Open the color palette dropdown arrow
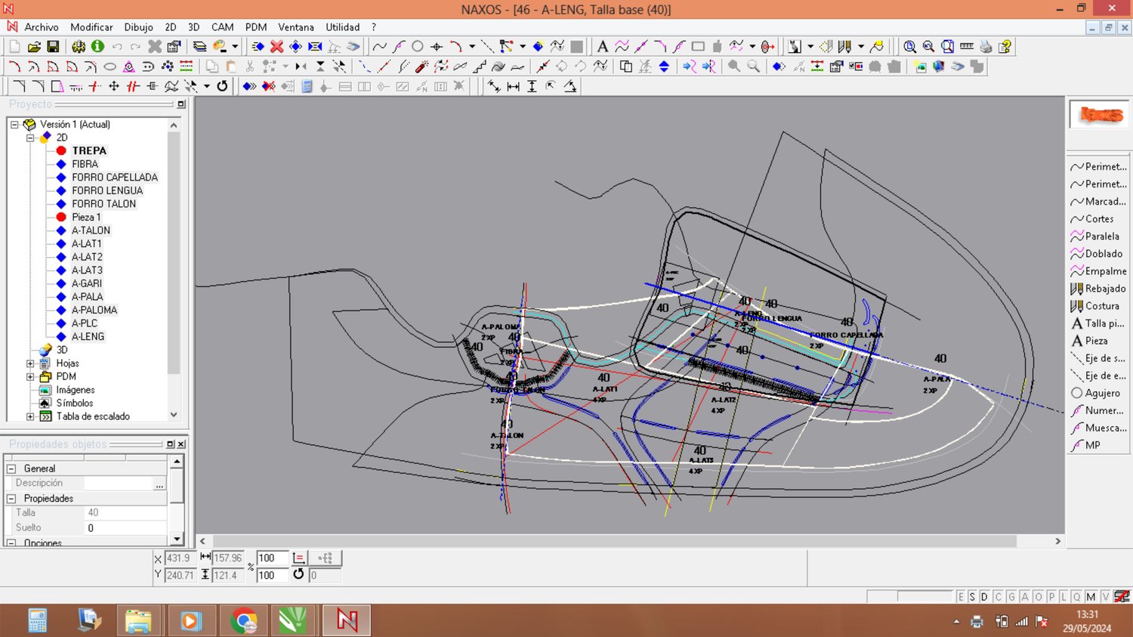 click(x=235, y=47)
